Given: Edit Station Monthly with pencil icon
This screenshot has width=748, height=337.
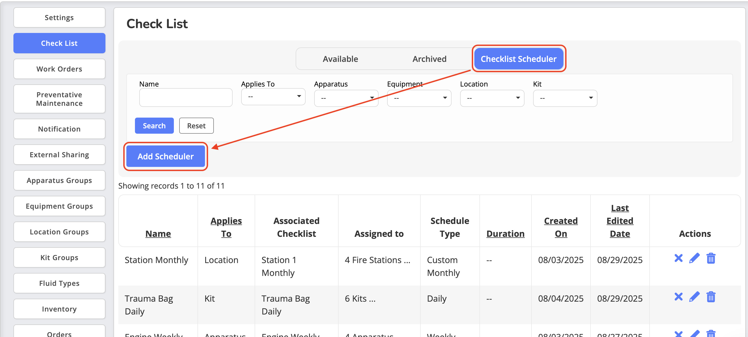Looking at the screenshot, I should (694, 258).
